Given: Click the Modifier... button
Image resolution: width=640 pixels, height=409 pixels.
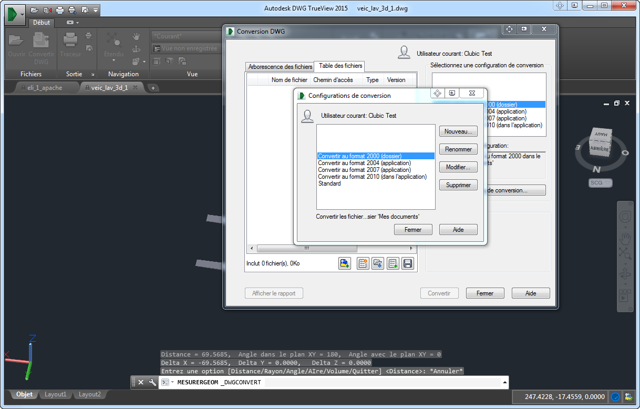Looking at the screenshot, I should point(458,167).
